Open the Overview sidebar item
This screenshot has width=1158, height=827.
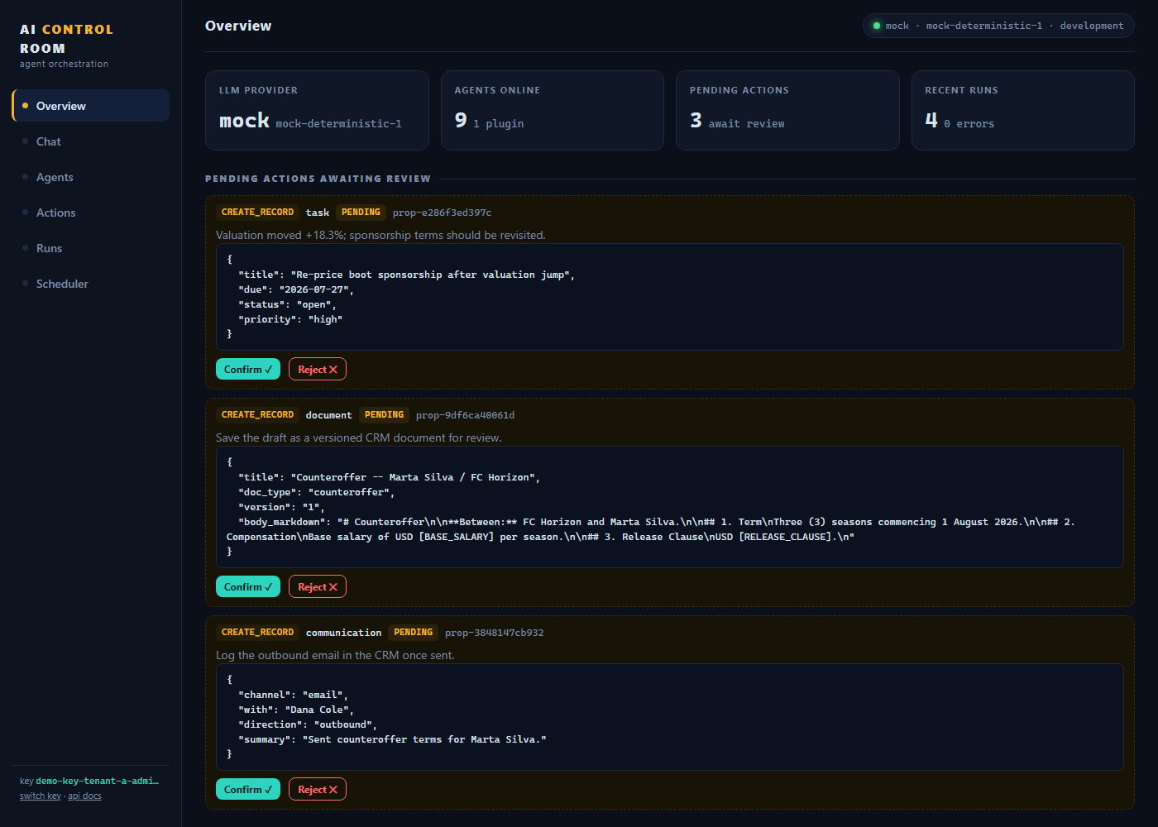(91, 106)
